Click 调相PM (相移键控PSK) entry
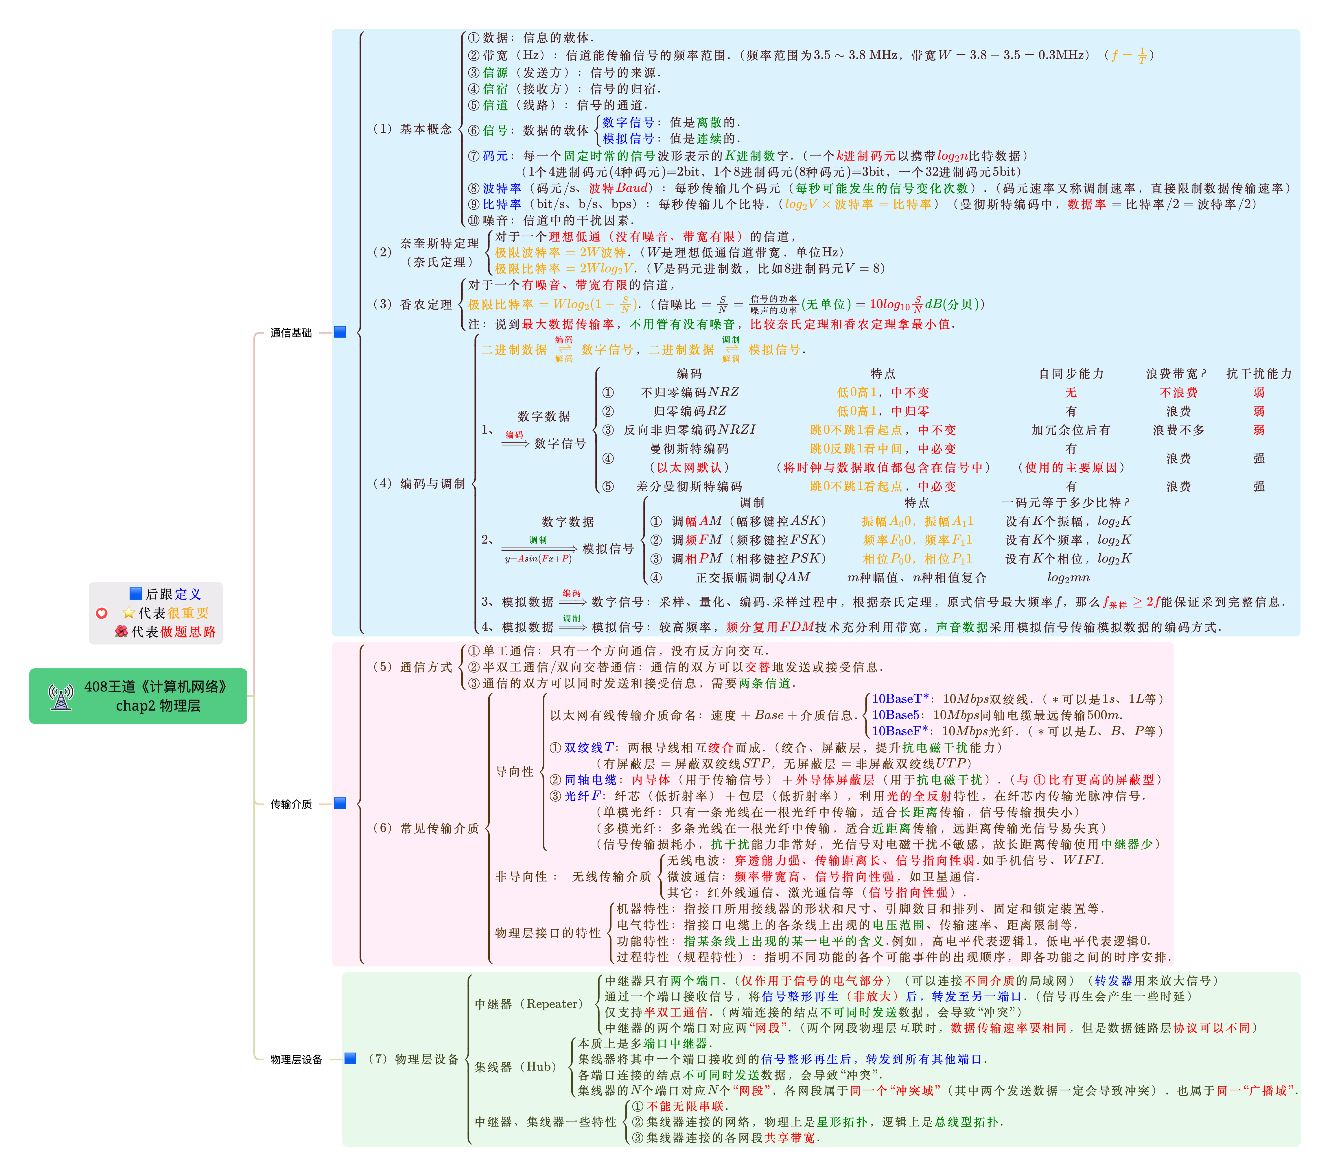The height and width of the screenshot is (1176, 1330). (749, 559)
